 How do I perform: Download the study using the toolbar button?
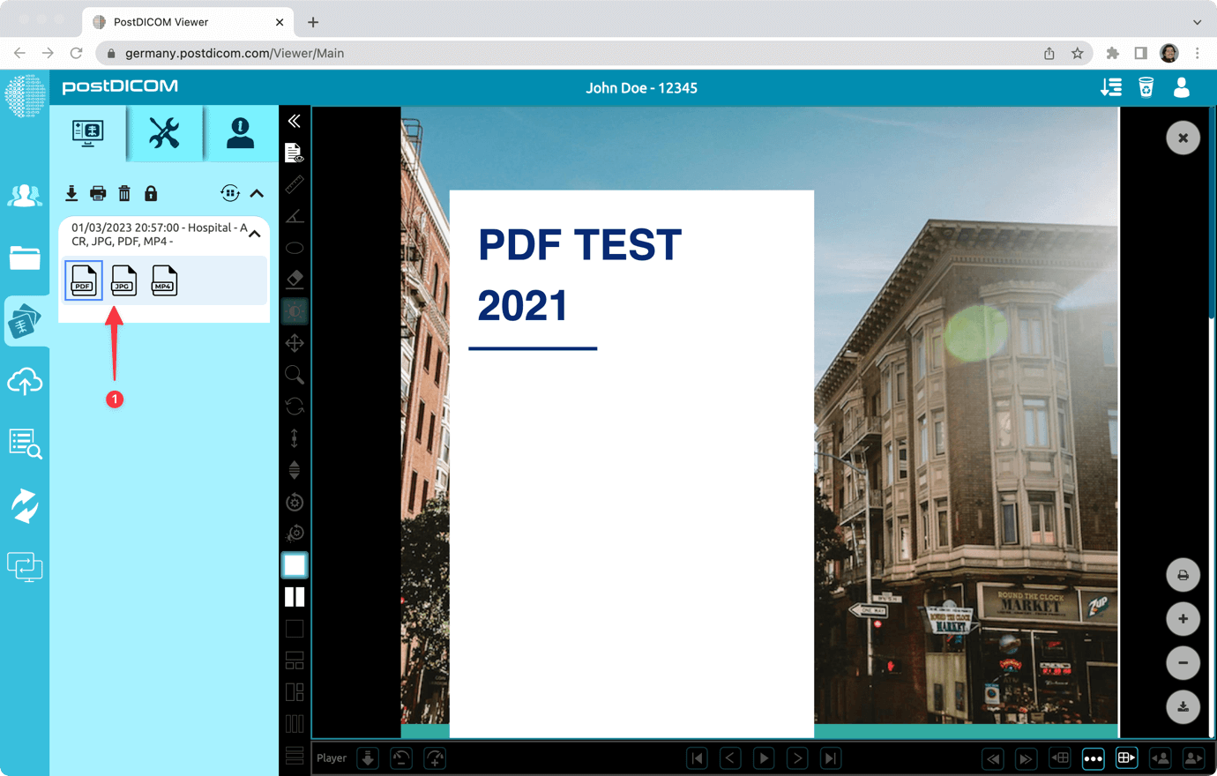[x=71, y=192]
